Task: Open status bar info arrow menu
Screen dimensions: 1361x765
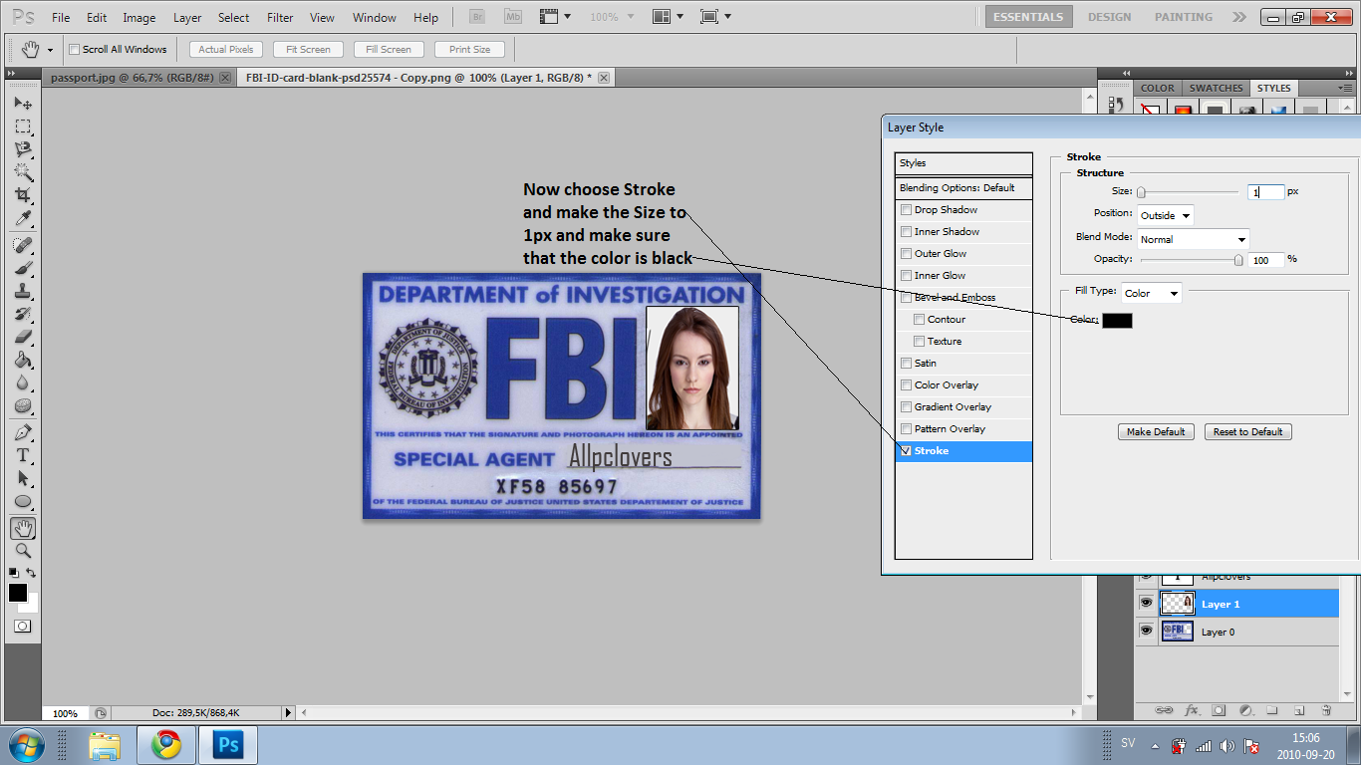Action: point(289,713)
